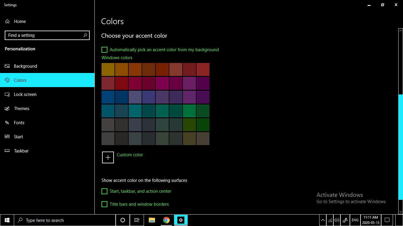Check Start, taskbar, and action center
Screen dimensions: 403x226
point(104,191)
